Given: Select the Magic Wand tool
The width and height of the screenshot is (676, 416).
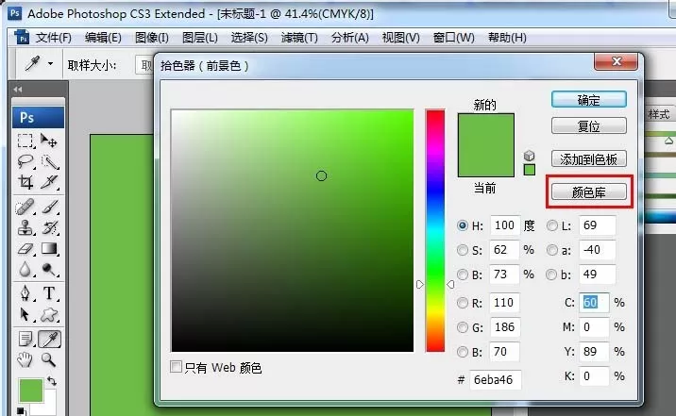Looking at the screenshot, I should pos(49,161).
